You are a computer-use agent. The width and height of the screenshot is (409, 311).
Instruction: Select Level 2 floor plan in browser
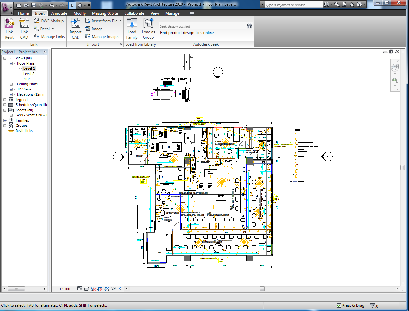(x=29, y=74)
